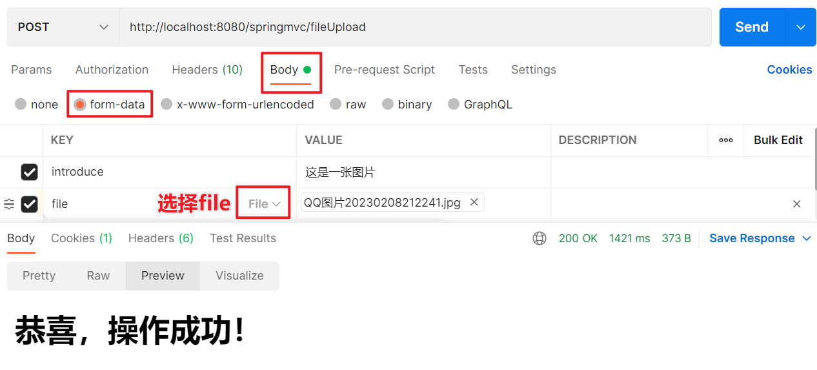Switch response view to Raw
Viewport: 817px width, 370px height.
click(98, 276)
